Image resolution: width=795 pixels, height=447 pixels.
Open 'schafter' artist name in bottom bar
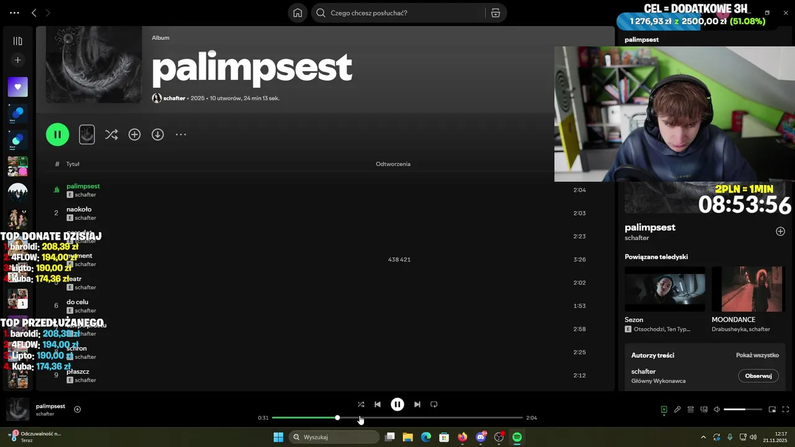[45, 414]
